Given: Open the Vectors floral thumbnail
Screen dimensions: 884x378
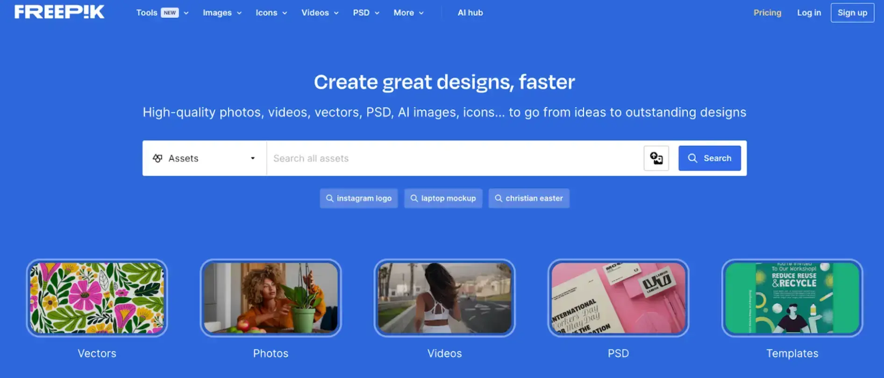Looking at the screenshot, I should point(97,298).
